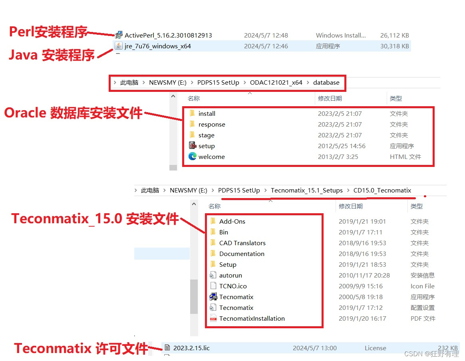
Task: Click the scrollbar thumb in CD15.0_Tecnomatix pane
Action: [x=194, y=296]
